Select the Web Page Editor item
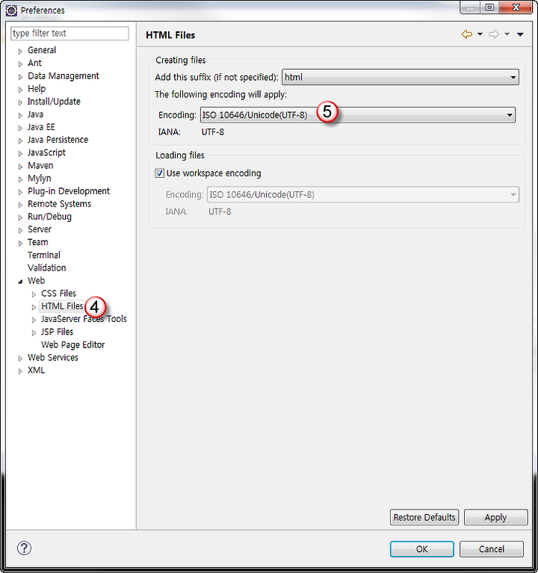The image size is (538, 573). 72,344
